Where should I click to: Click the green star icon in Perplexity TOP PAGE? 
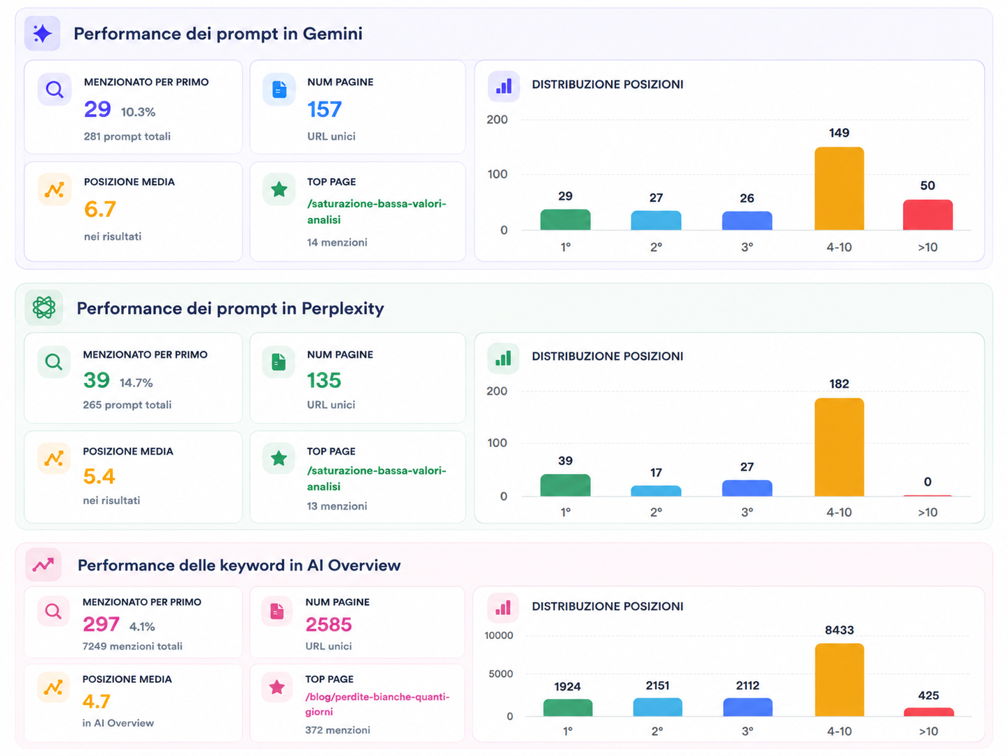pos(278,458)
